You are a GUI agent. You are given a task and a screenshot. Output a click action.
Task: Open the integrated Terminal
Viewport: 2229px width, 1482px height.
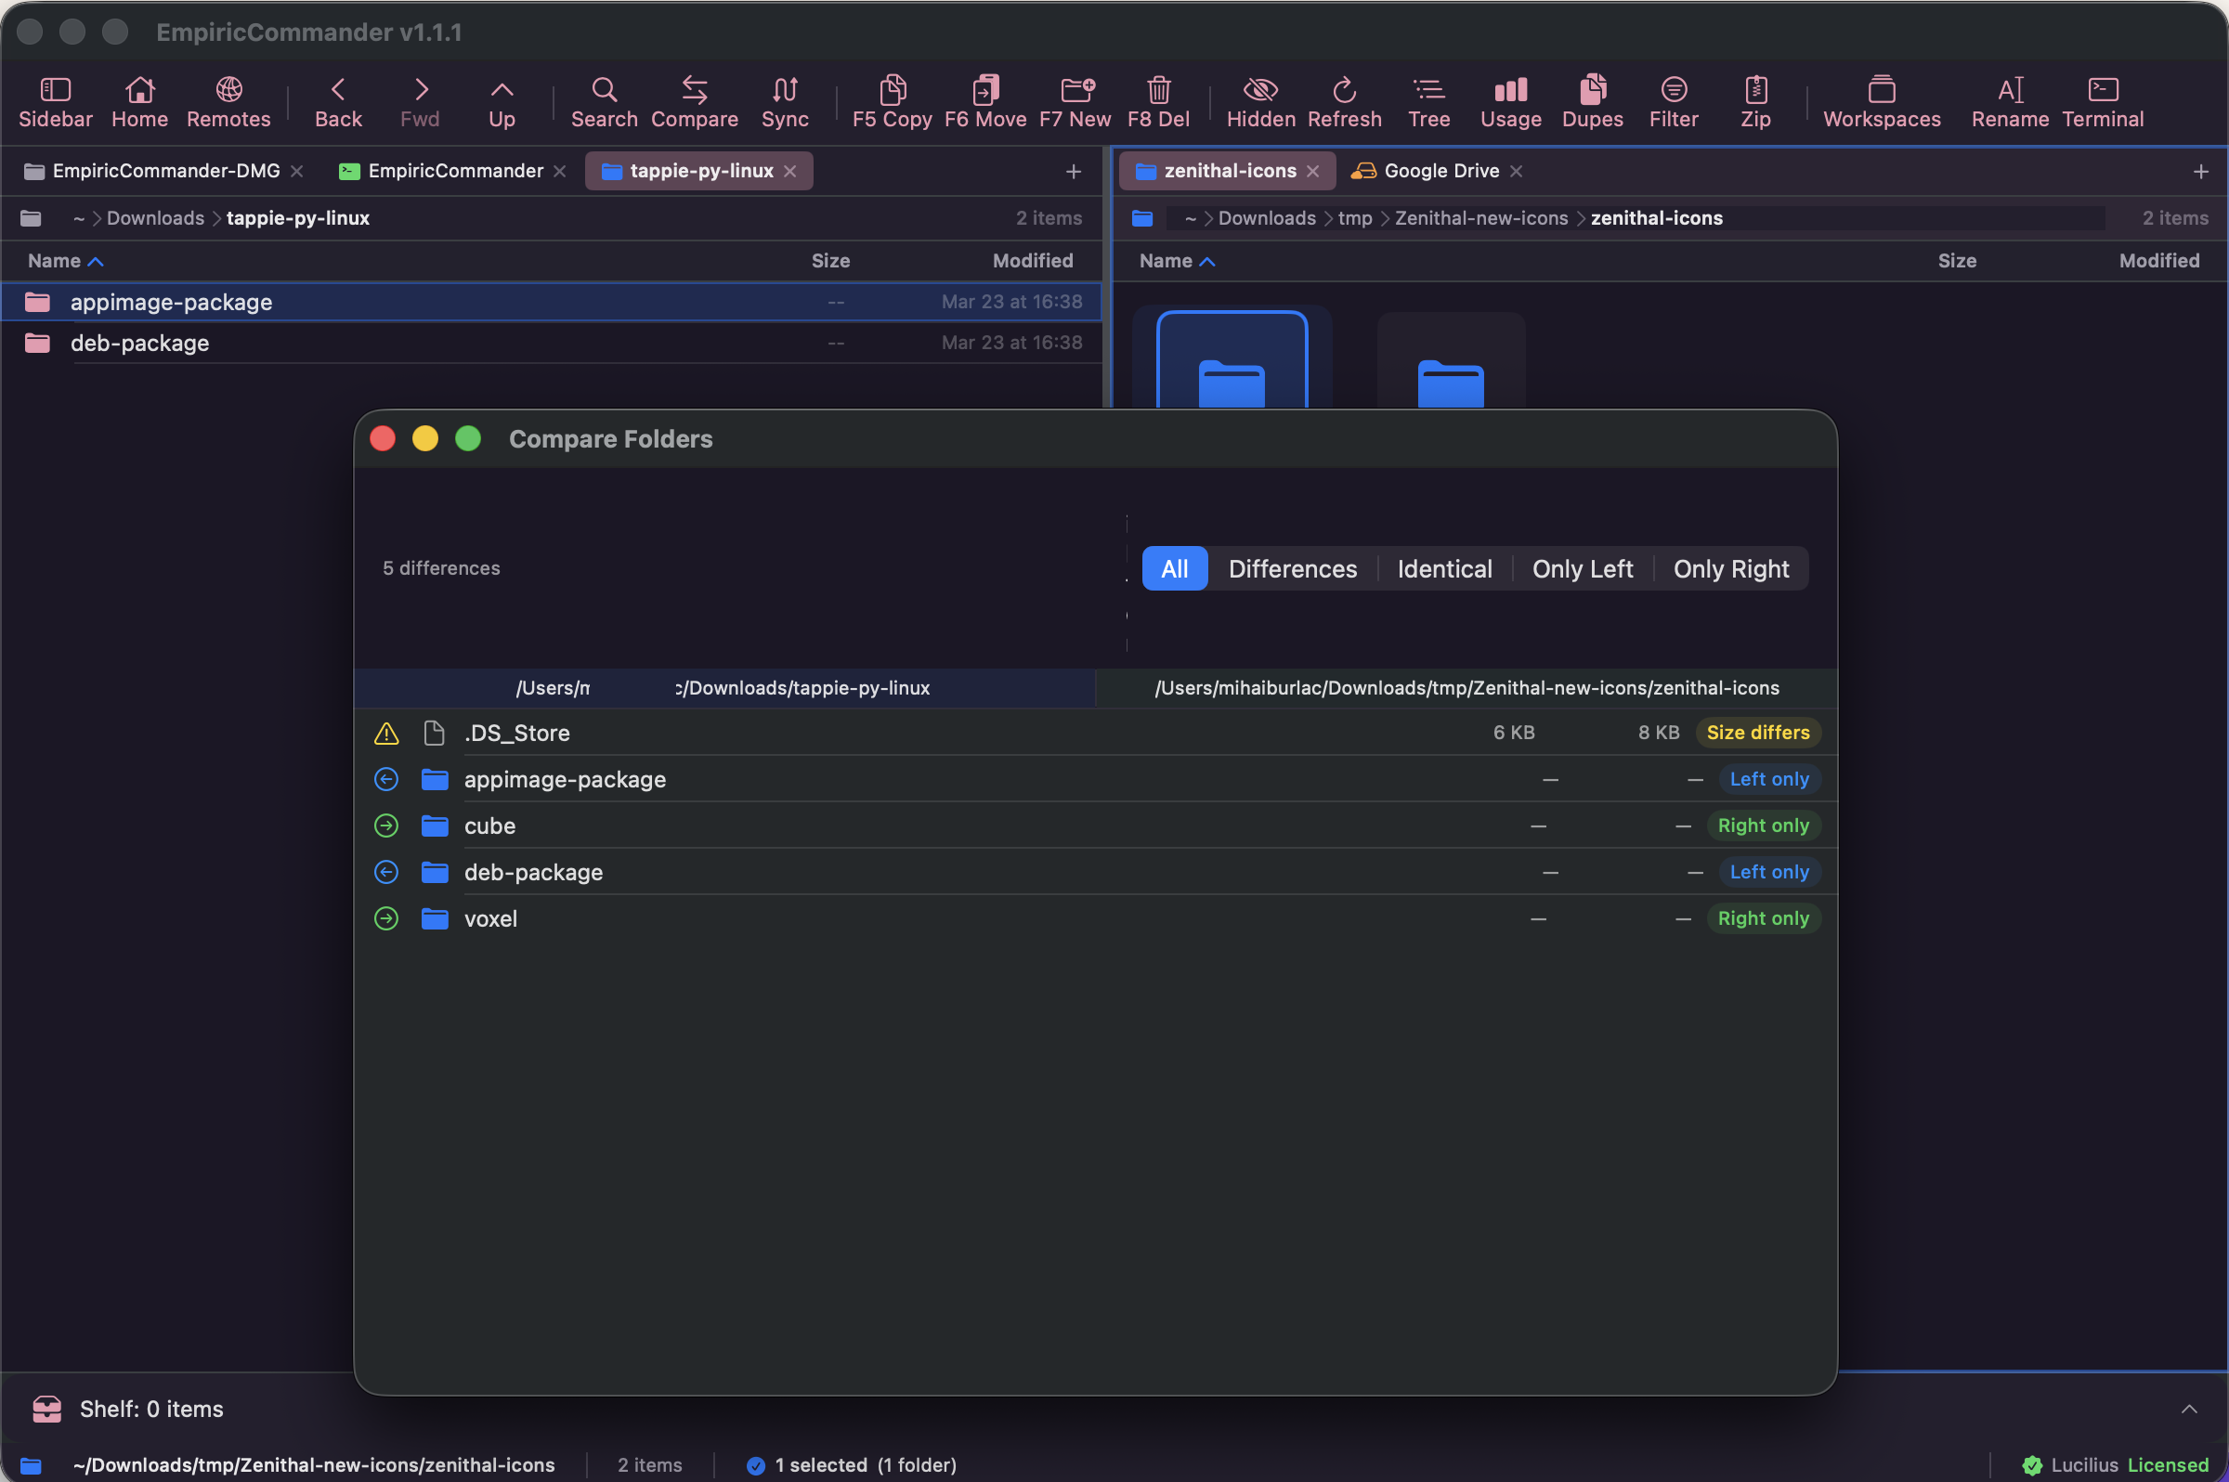click(x=2103, y=101)
